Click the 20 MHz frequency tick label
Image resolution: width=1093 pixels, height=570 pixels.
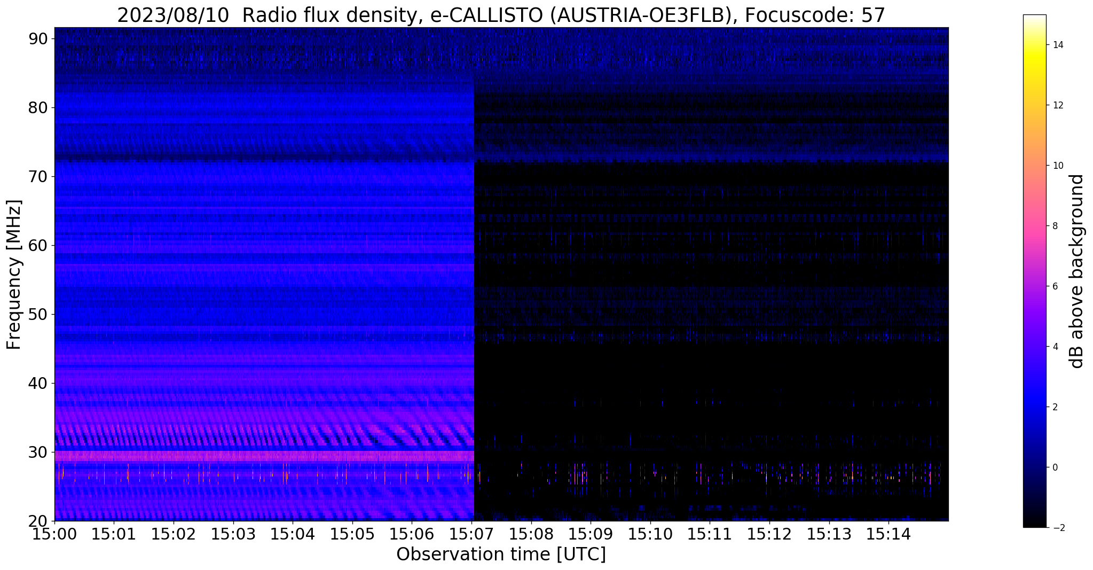coord(38,521)
